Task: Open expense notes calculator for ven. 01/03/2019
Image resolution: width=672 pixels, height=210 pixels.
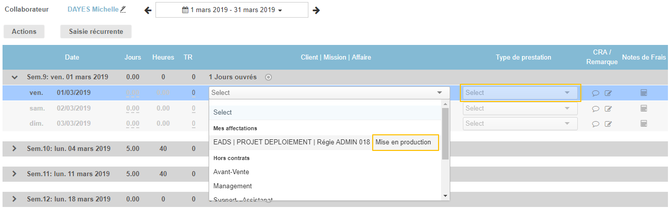Action: click(644, 93)
